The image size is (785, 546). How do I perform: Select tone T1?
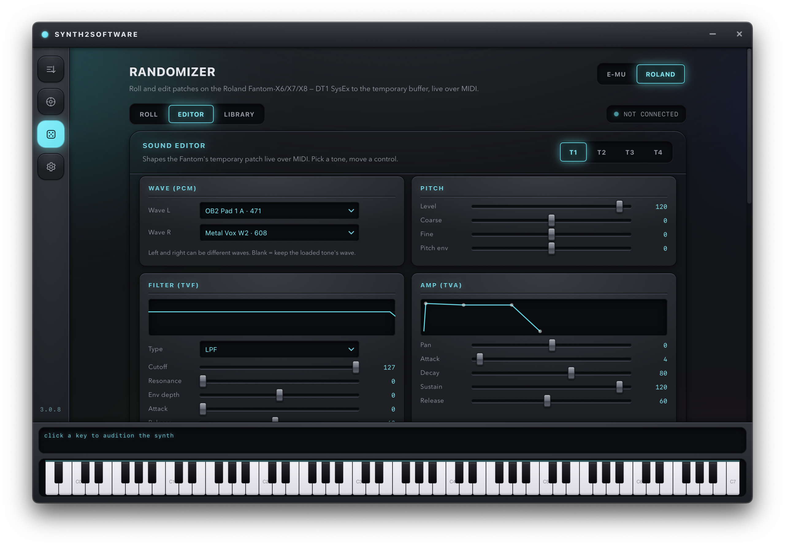(573, 152)
